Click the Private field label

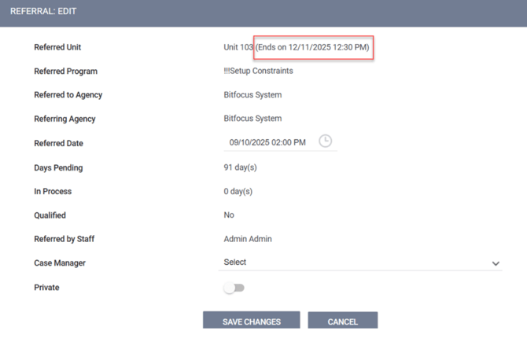tap(46, 288)
